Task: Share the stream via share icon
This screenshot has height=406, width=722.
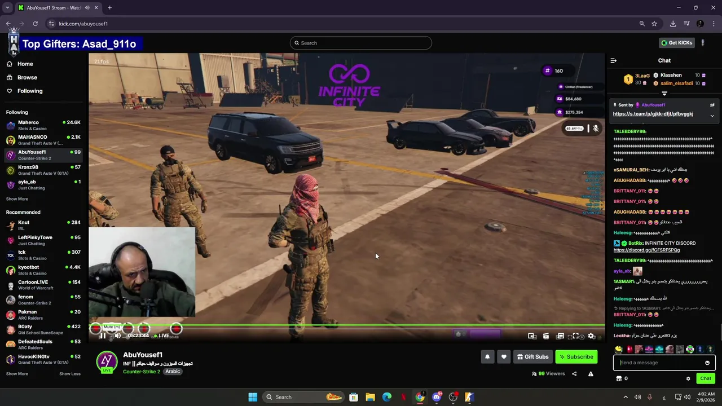Action: (x=574, y=373)
